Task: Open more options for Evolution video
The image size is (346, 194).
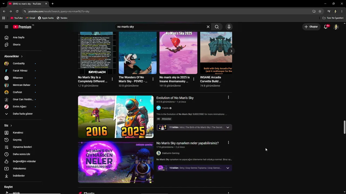Action: 228,97
